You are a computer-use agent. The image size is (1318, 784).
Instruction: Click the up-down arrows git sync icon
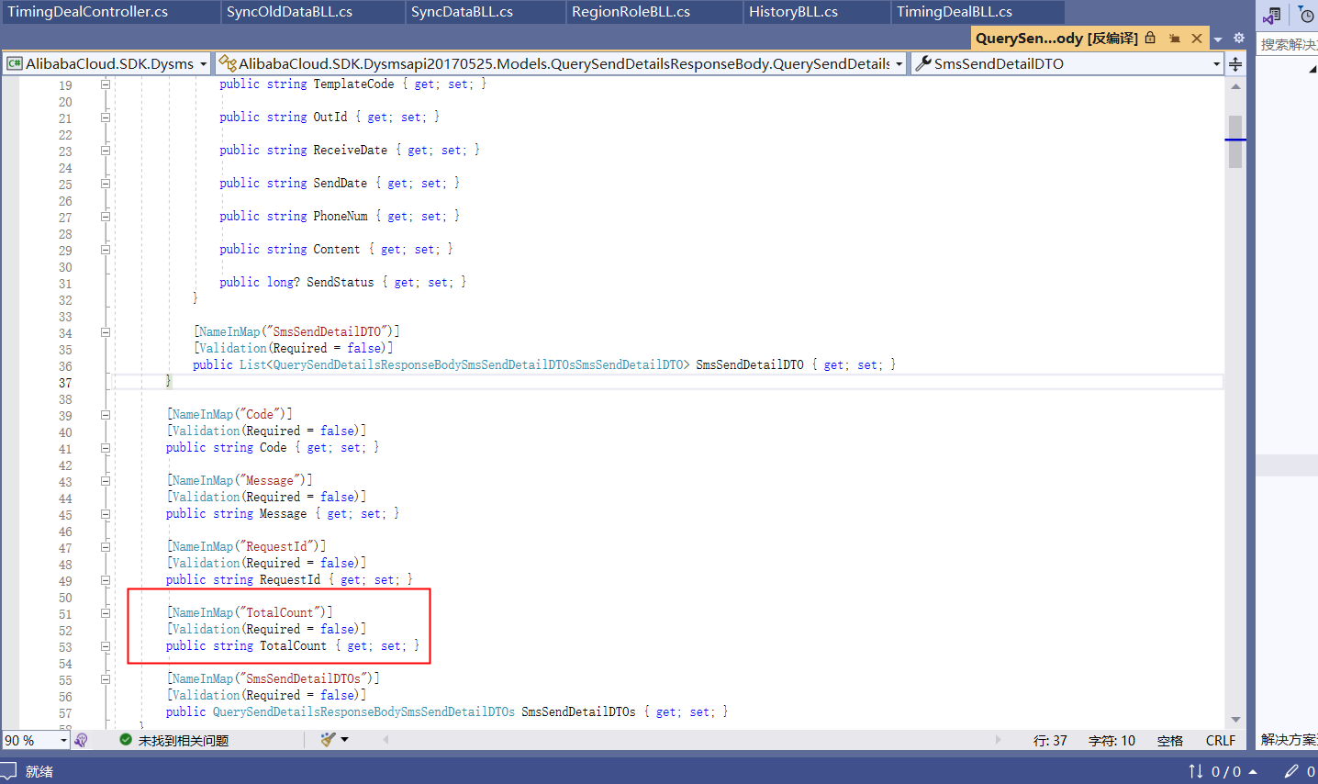1195,771
